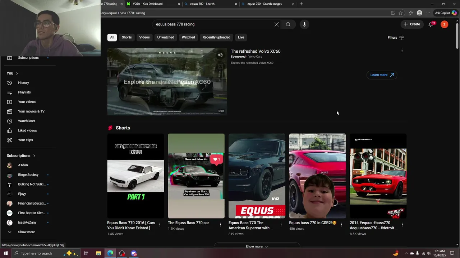Start voice search with microphone icon
This screenshot has height=258, width=460.
tap(304, 24)
